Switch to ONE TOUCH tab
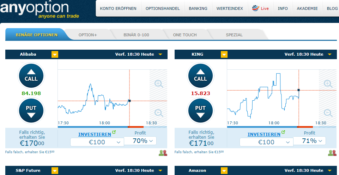Viewport: 339px width, 175px height. click(185, 35)
